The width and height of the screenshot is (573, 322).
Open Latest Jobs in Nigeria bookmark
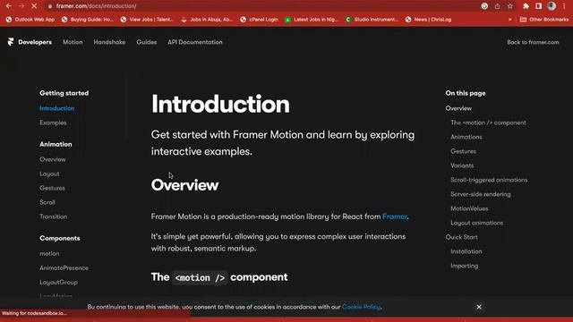tap(312, 20)
